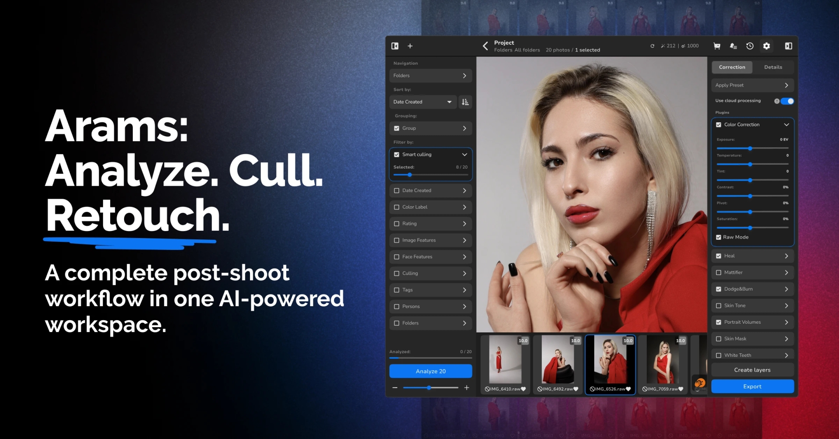Expand the Face Features filter
Viewport: 839px width, 439px height.
[x=430, y=257]
